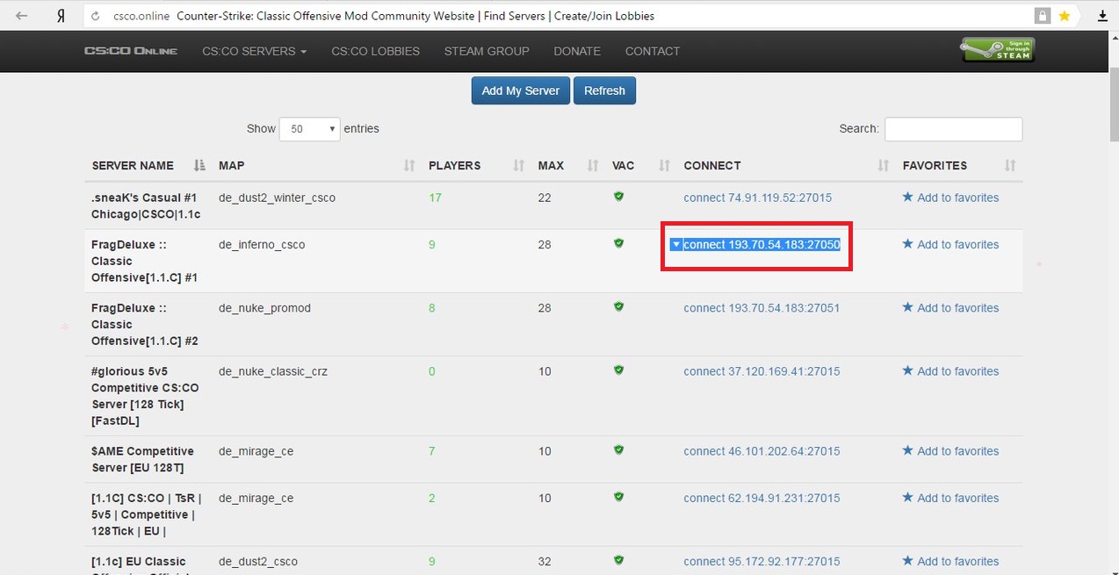The width and height of the screenshot is (1119, 575).
Task: Open the CONTACT nav item
Action: pos(653,51)
